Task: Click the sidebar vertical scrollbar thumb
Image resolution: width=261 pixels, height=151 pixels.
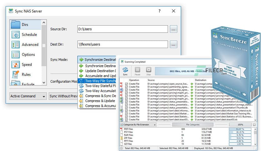Action: (44, 46)
